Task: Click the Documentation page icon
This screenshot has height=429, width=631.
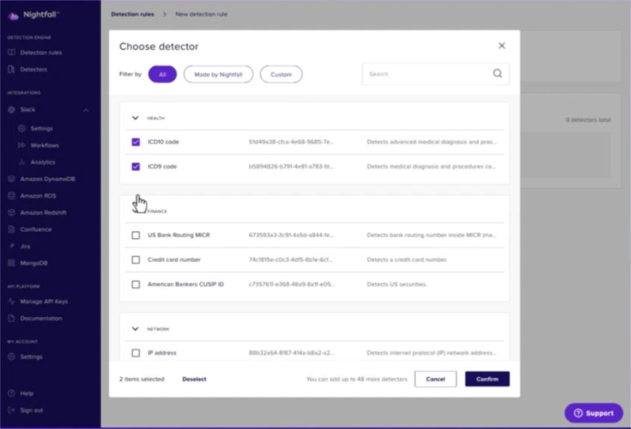Action: point(11,318)
